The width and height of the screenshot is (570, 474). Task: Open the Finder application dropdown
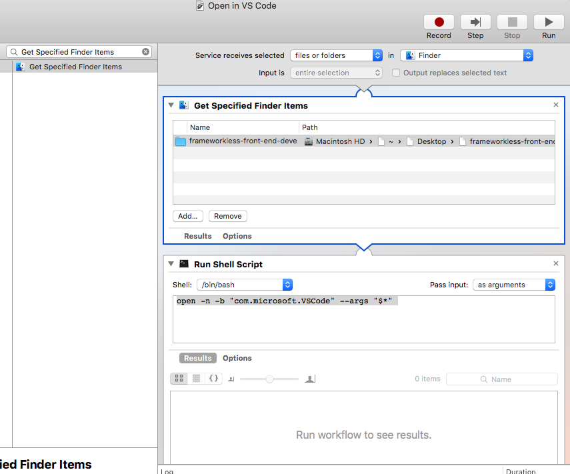click(x=467, y=55)
